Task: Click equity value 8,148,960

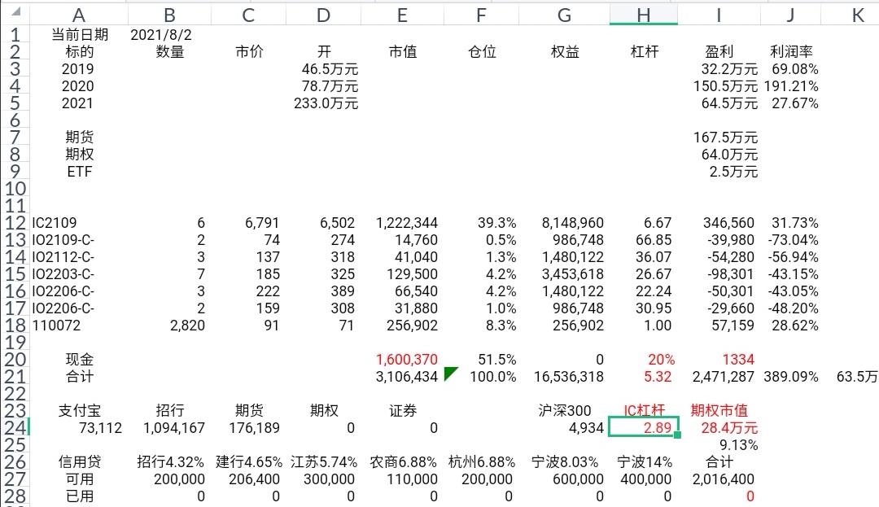Action: pos(572,223)
